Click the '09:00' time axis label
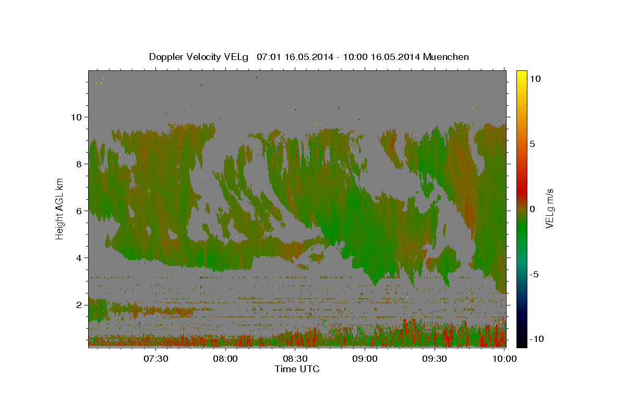Image resolution: width=626 pixels, height=417 pixels. [365, 359]
